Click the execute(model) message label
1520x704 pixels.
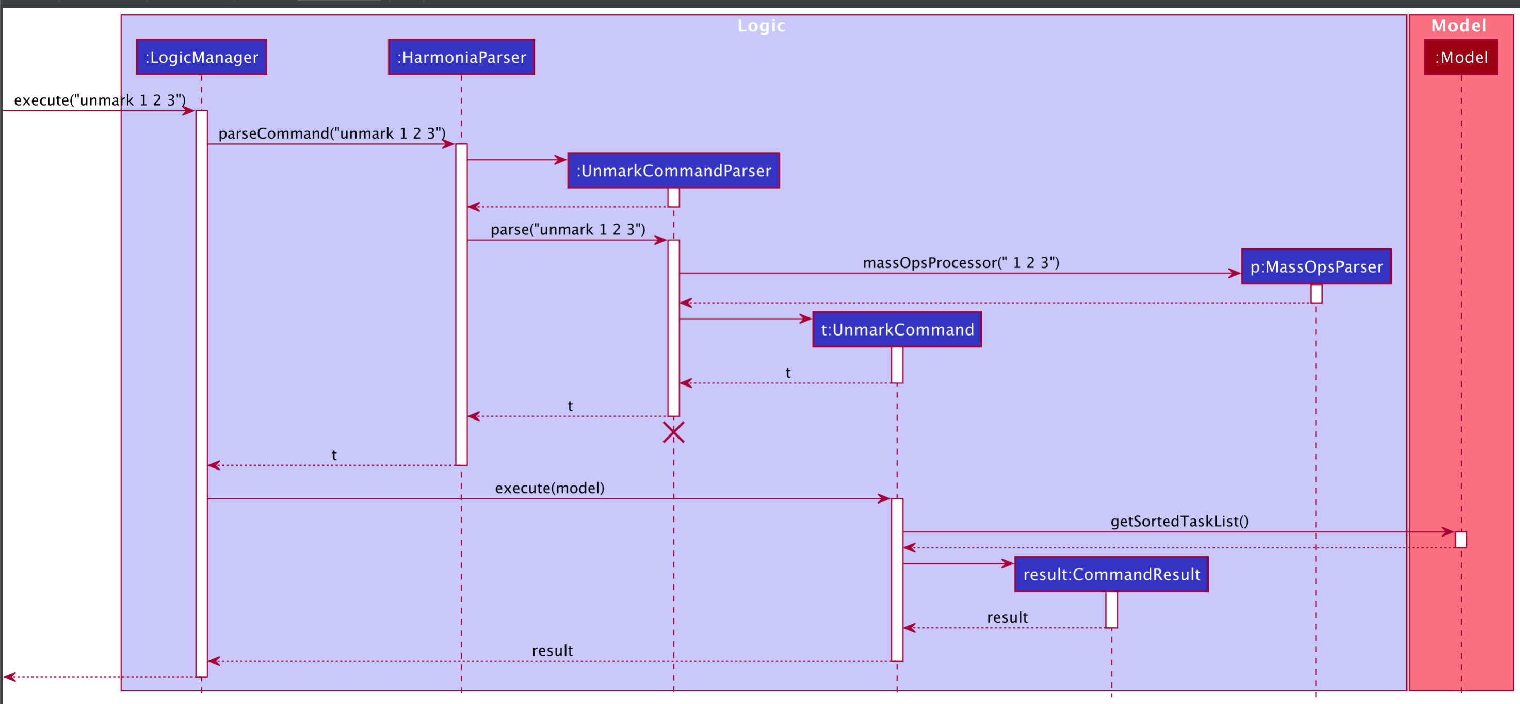549,488
